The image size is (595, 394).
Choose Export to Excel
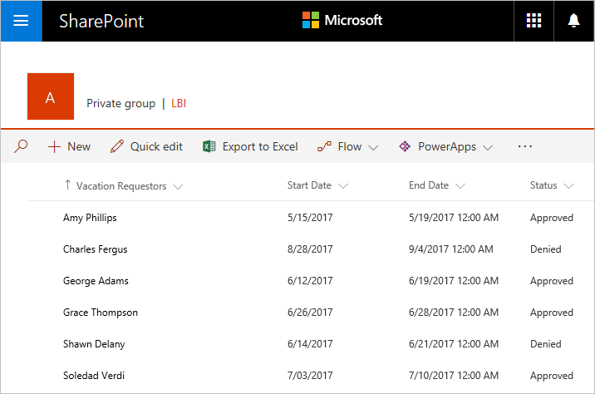click(250, 146)
